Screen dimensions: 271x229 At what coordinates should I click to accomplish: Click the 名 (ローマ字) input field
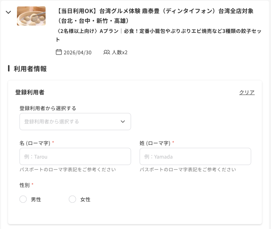pyautogui.click(x=75, y=156)
